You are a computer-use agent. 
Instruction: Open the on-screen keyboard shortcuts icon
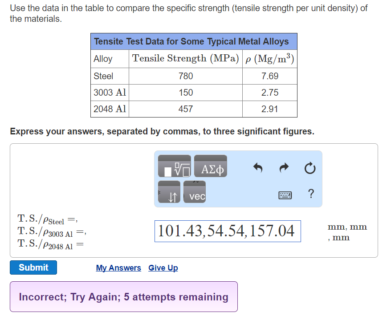pos(285,195)
